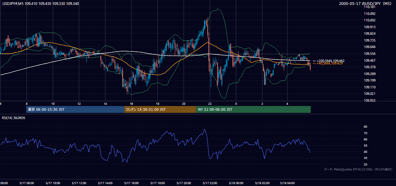Click the 東京 08:00-15:30 JST session bar
Image resolution: width=396 pixels, height=186 pixels.
click(x=75, y=109)
